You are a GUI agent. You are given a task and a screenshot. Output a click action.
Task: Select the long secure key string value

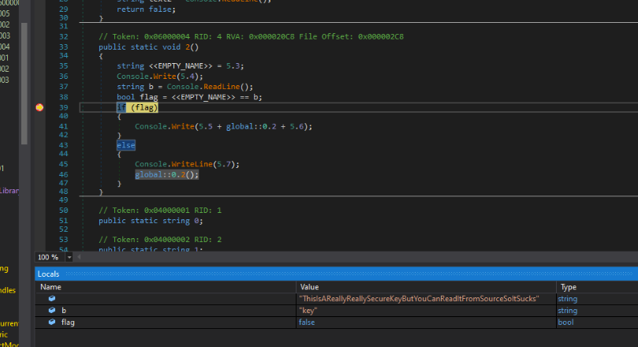click(x=418, y=299)
